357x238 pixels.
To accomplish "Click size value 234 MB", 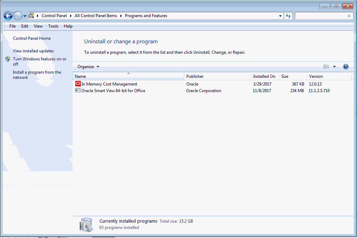I will (x=297, y=91).
